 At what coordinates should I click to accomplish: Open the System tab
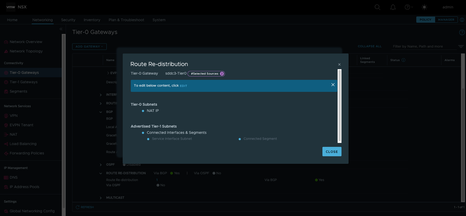(159, 20)
